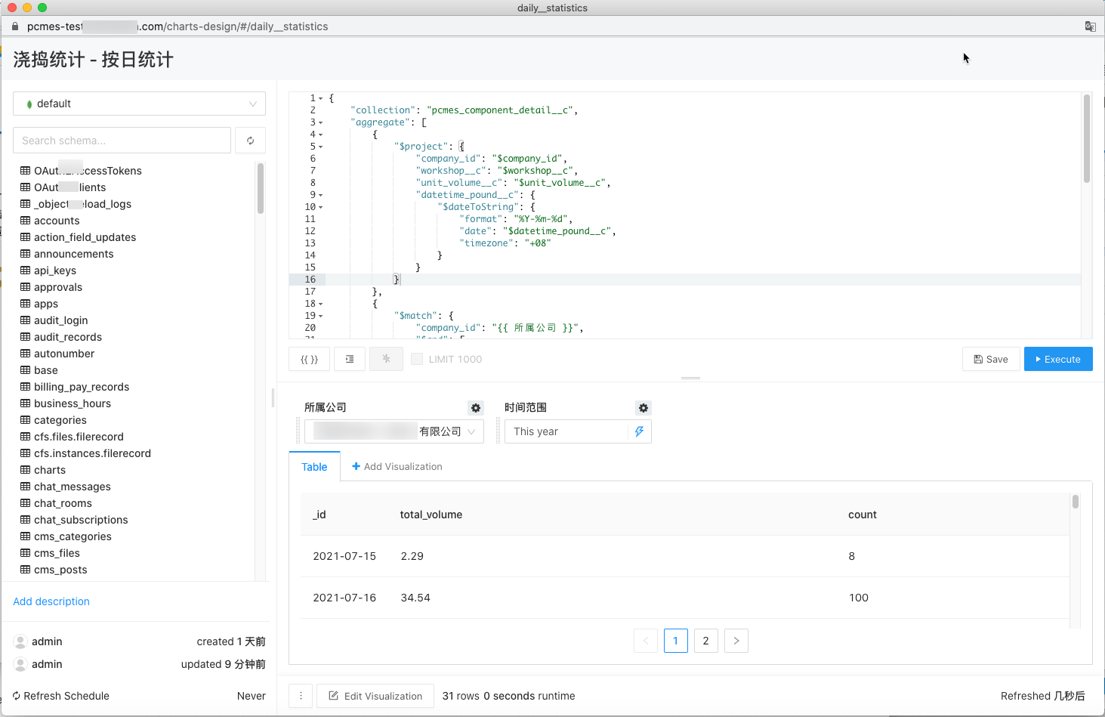Click the 34.54 total_volume cell
1105x717 pixels.
pyautogui.click(x=415, y=598)
